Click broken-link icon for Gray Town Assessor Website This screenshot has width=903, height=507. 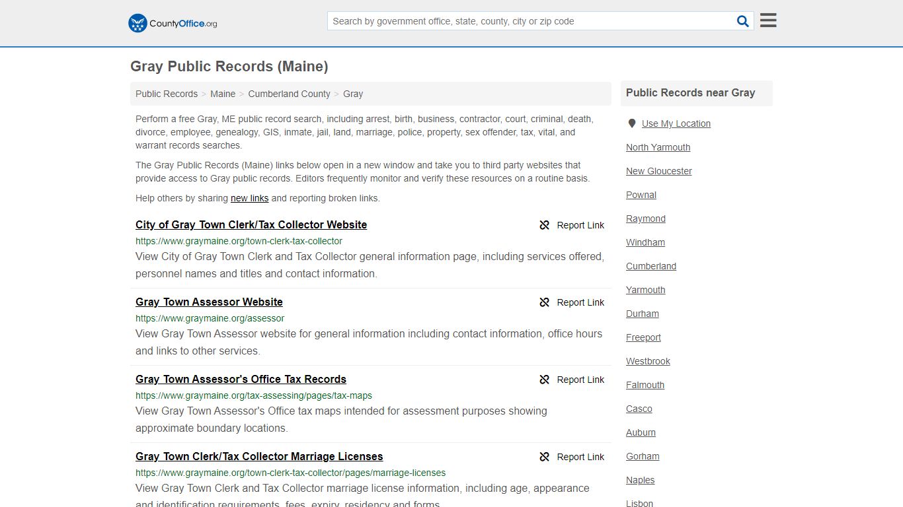545,302
